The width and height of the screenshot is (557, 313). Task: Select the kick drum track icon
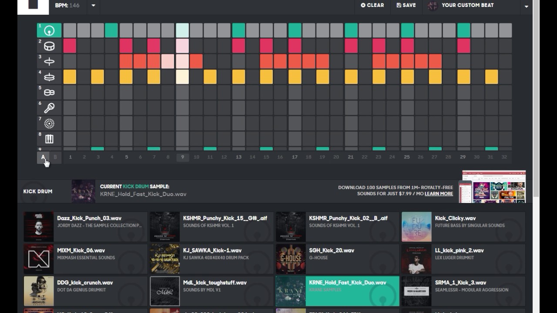[49, 30]
